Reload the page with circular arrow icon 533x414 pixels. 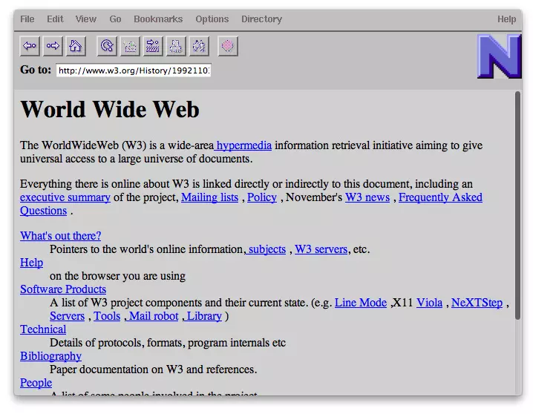click(108, 46)
